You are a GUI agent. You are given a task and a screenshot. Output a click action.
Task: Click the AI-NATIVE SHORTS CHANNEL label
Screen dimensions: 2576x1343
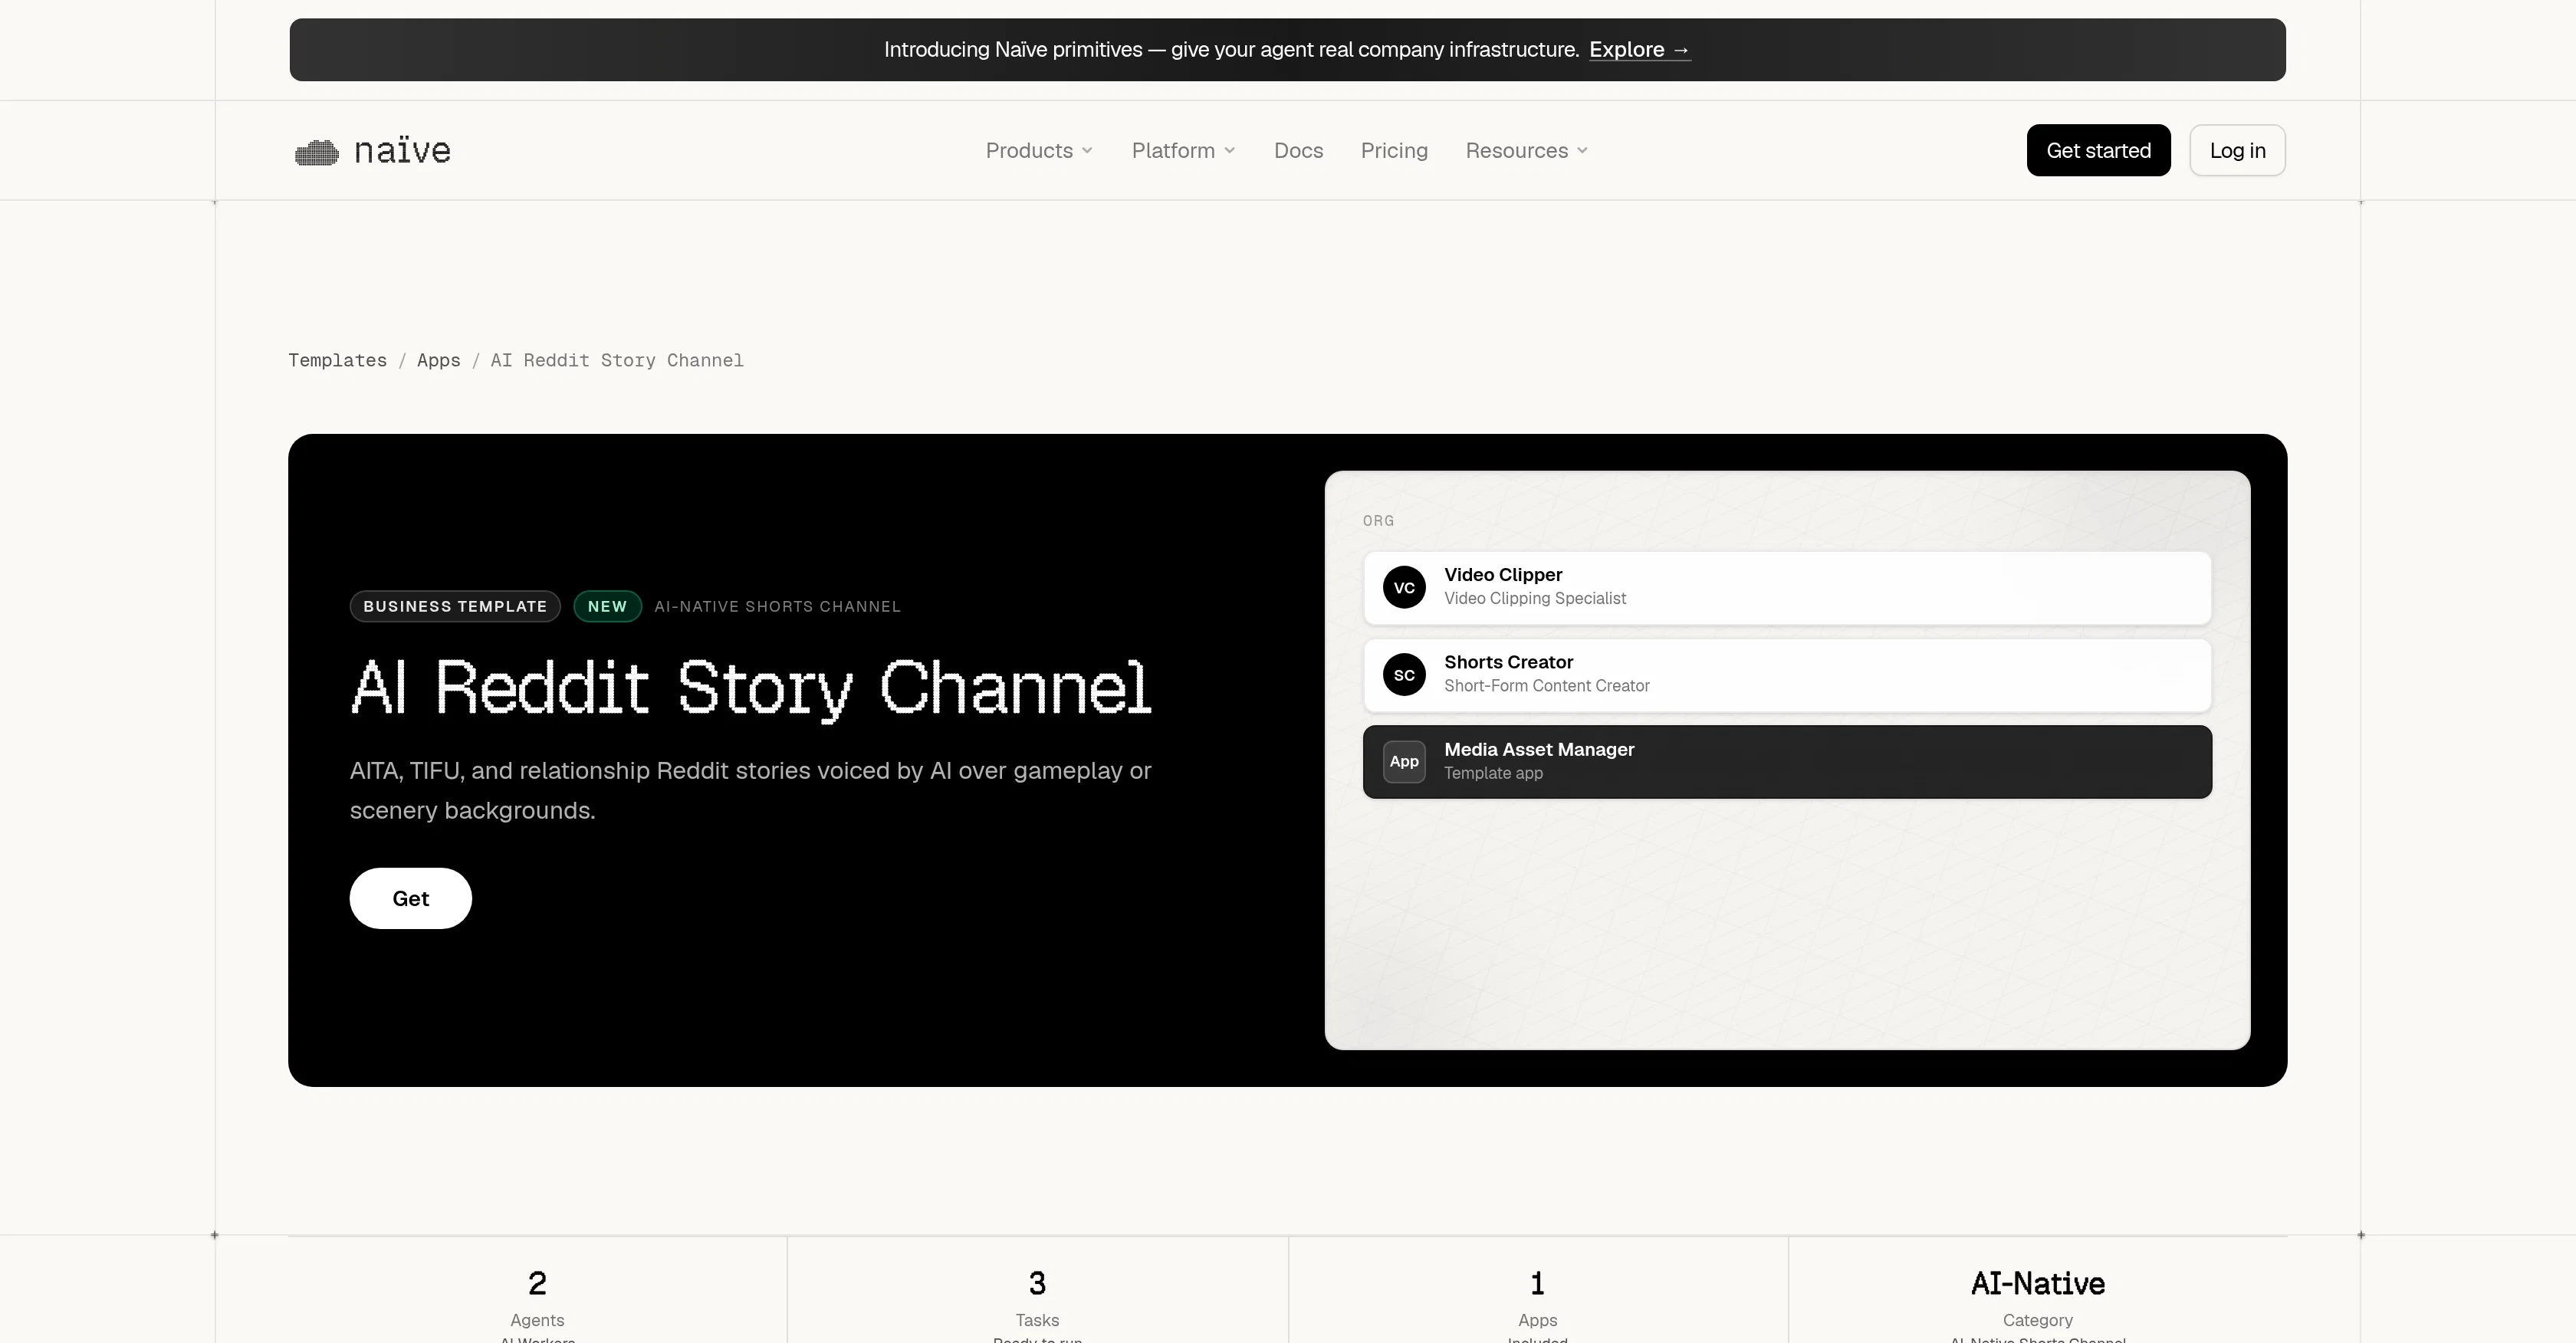(777, 606)
